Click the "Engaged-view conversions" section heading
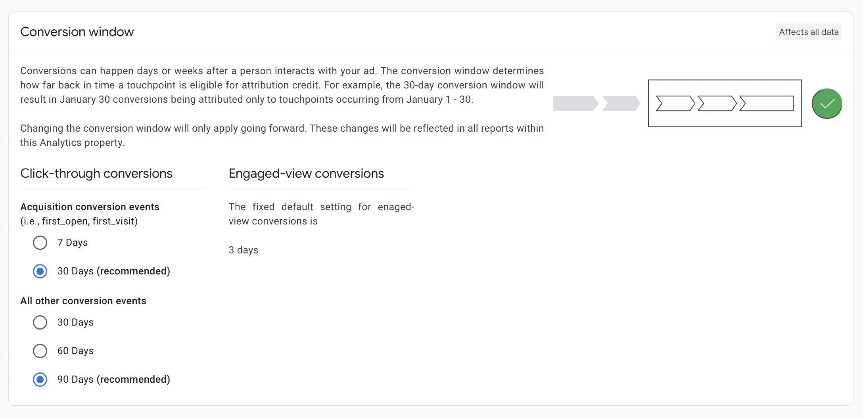The image size is (863, 418). (x=306, y=173)
